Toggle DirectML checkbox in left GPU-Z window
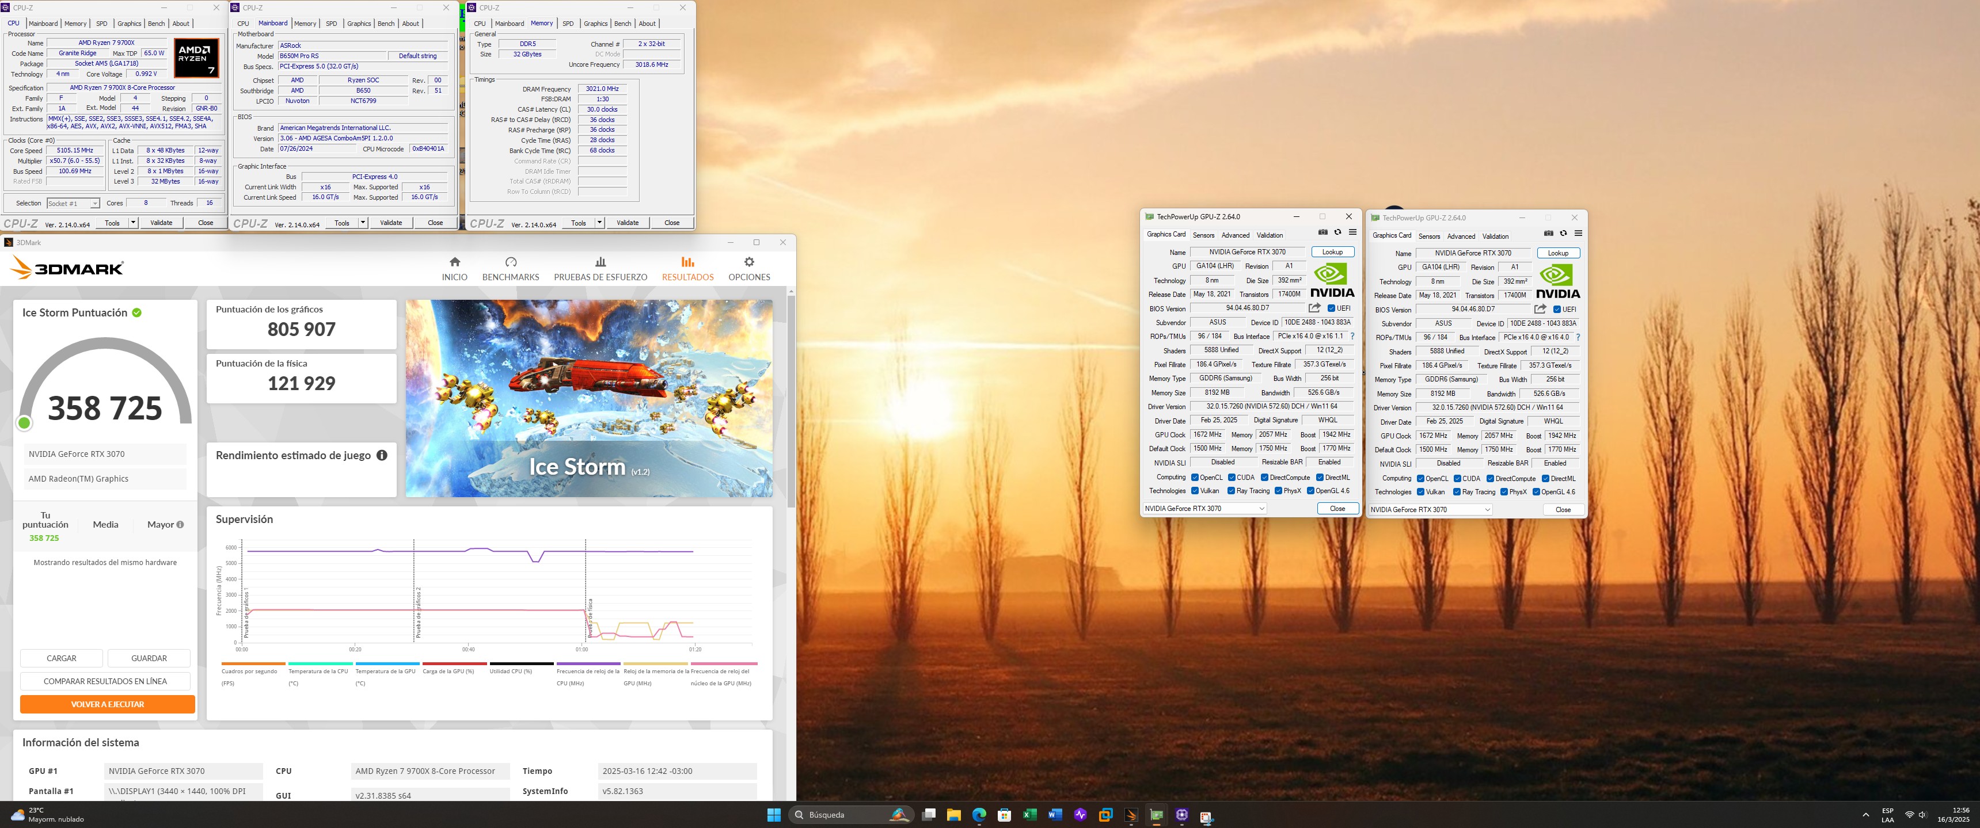Viewport: 1980px width, 828px height. point(1320,478)
